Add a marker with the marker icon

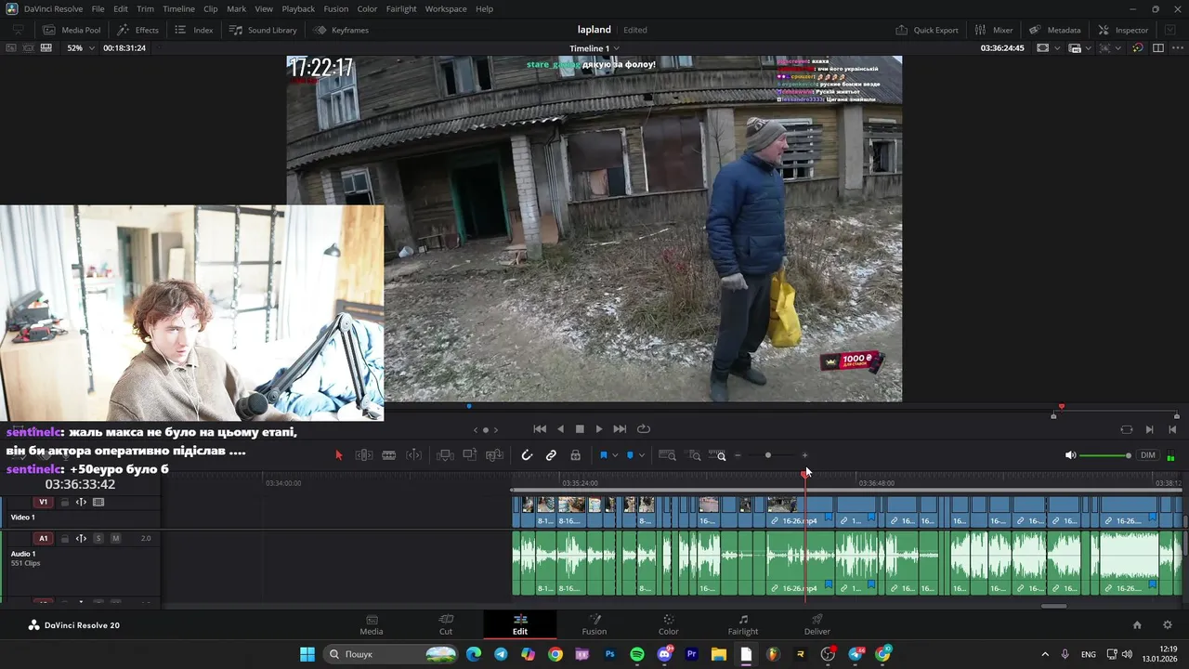(x=630, y=455)
